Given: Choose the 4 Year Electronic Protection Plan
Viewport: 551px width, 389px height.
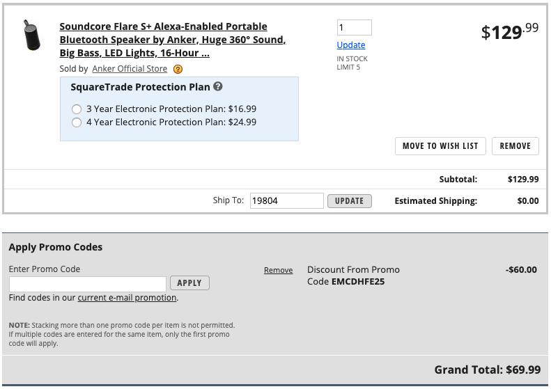Looking at the screenshot, I should (x=77, y=122).
